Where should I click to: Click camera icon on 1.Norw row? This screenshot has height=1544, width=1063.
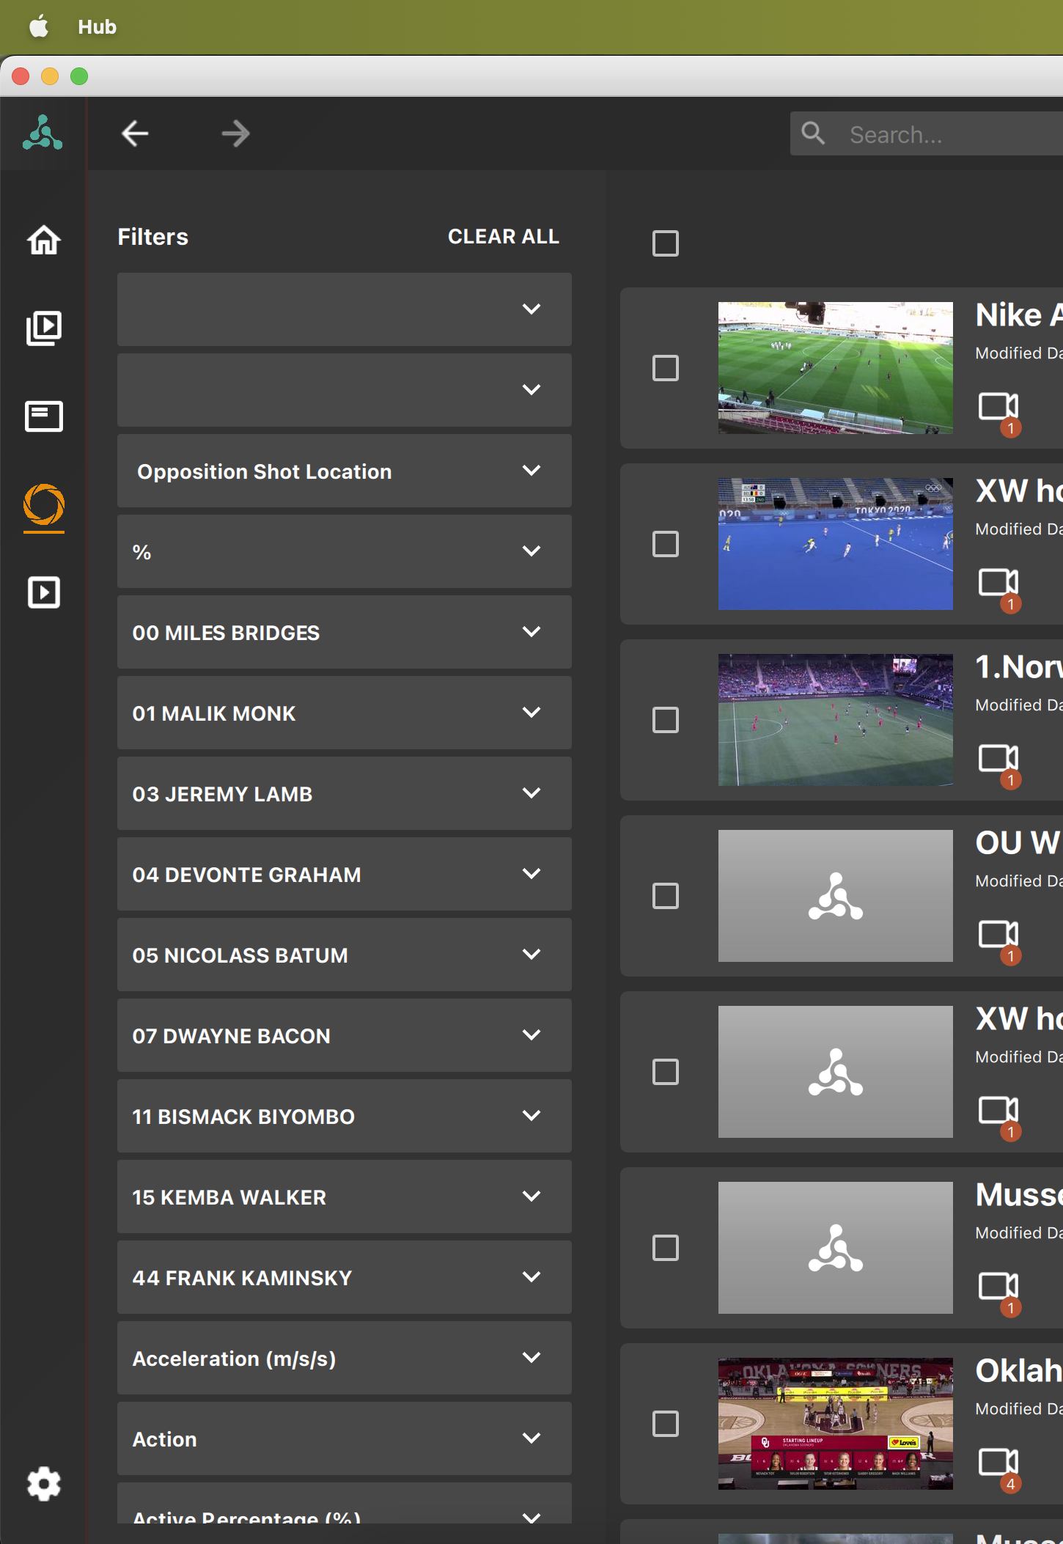998,758
